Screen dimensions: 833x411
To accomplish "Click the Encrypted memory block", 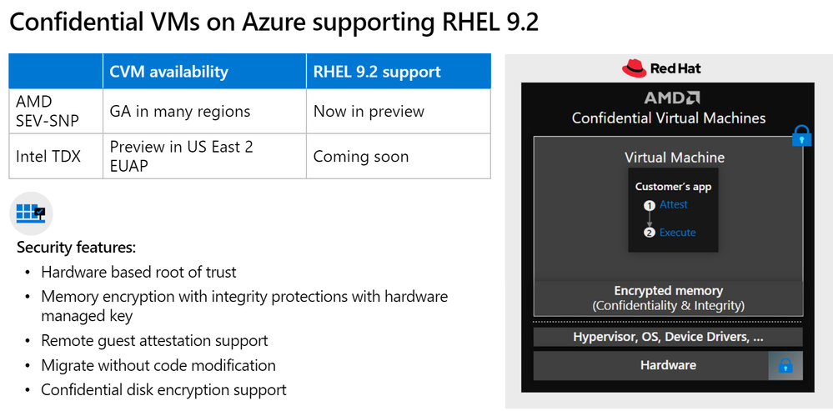I will click(x=668, y=298).
